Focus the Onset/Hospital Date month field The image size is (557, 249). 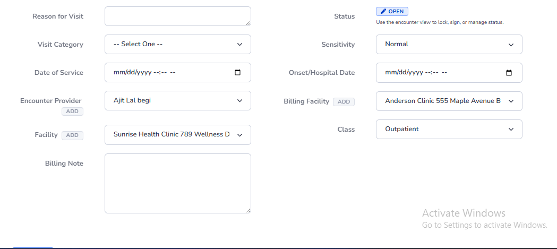[390, 73]
